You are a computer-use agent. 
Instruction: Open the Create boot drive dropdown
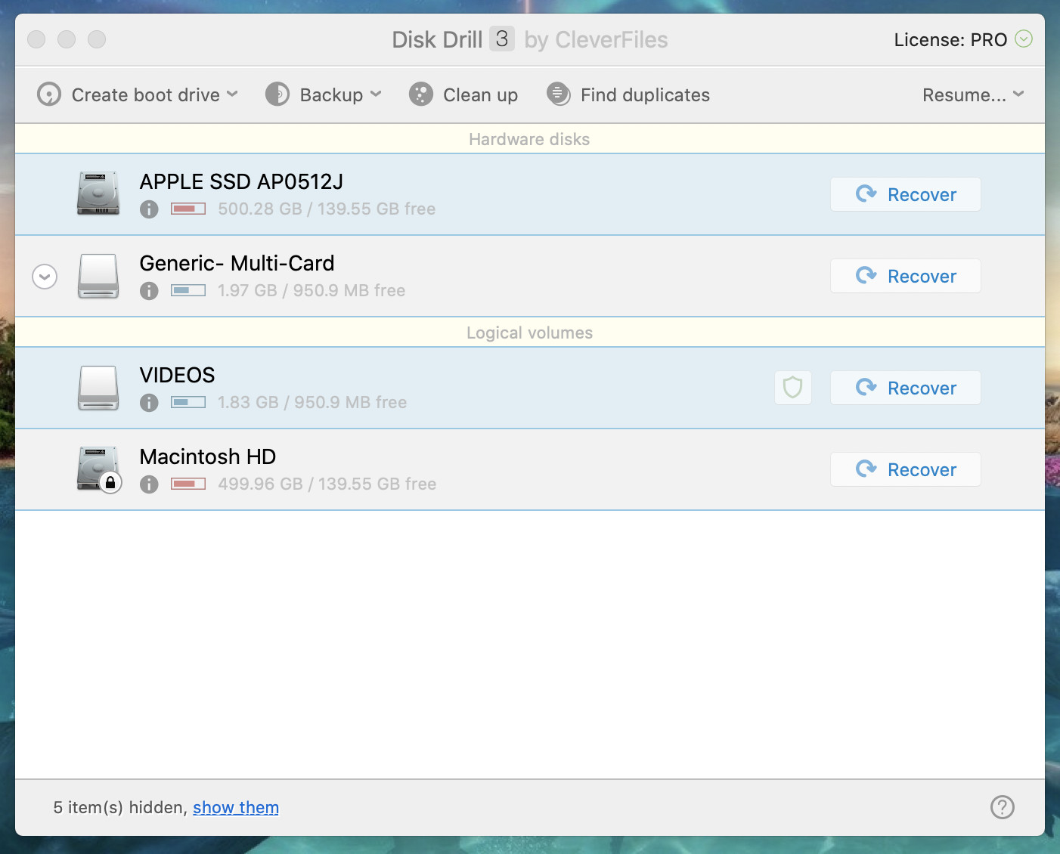pyautogui.click(x=138, y=94)
